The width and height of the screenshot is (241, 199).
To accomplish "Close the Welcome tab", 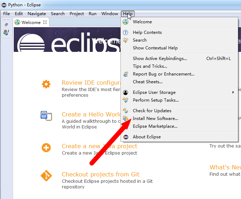I will coord(45,22).
